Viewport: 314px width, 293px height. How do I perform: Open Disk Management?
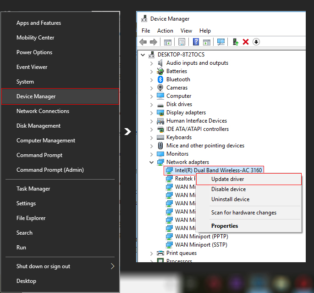click(x=60, y=126)
